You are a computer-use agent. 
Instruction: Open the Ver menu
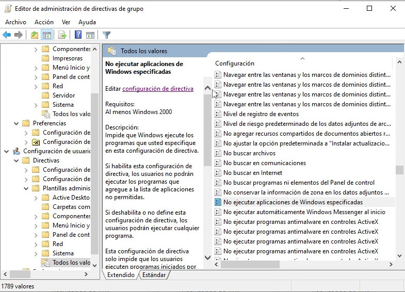pyautogui.click(x=66, y=22)
